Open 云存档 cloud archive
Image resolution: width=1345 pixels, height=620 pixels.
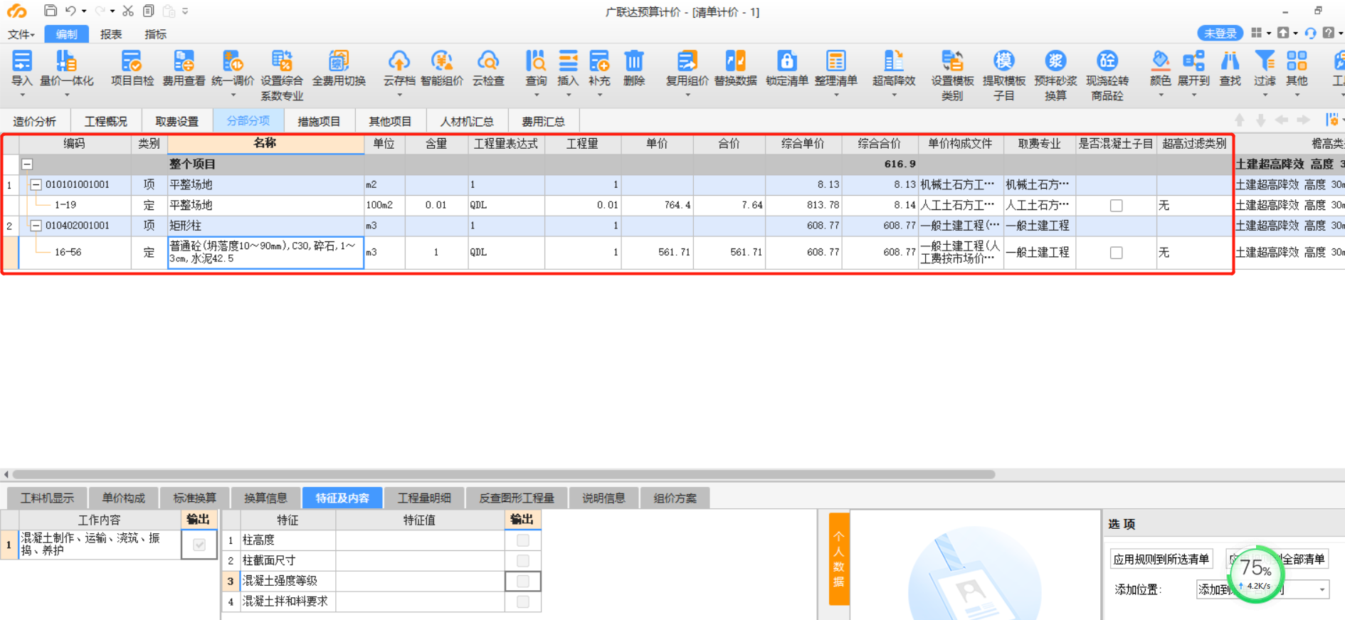click(x=399, y=70)
